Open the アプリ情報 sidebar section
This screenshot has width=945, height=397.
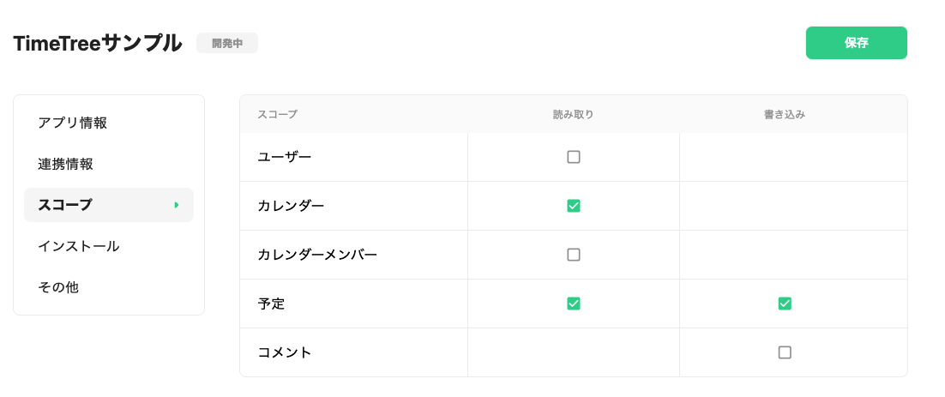pyautogui.click(x=73, y=123)
